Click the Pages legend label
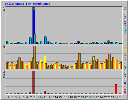The height and width of the screenshot is (100, 128). pos(125,30)
